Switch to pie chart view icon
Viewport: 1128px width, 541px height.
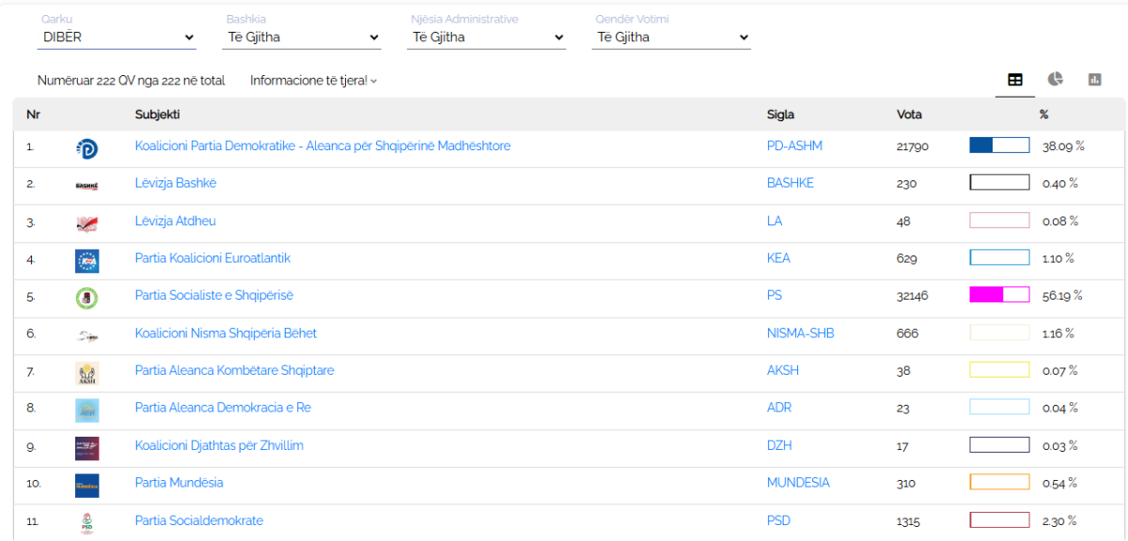tap(1056, 80)
